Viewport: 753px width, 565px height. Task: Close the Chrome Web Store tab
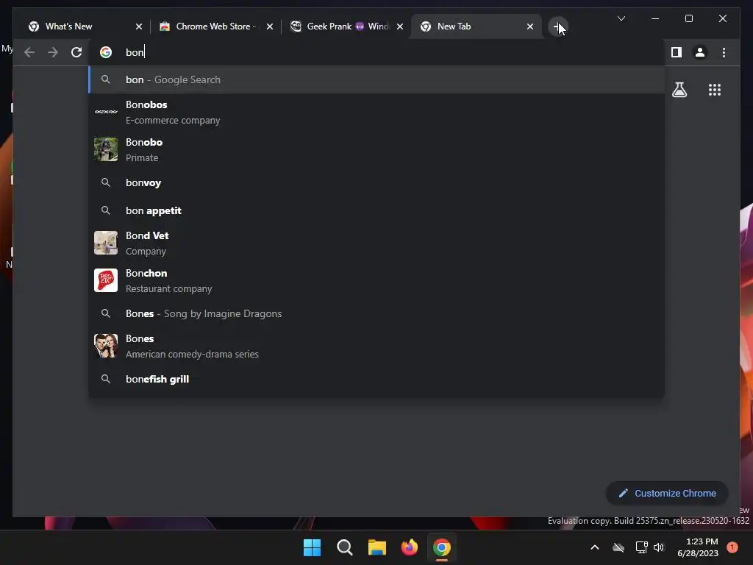tap(270, 26)
